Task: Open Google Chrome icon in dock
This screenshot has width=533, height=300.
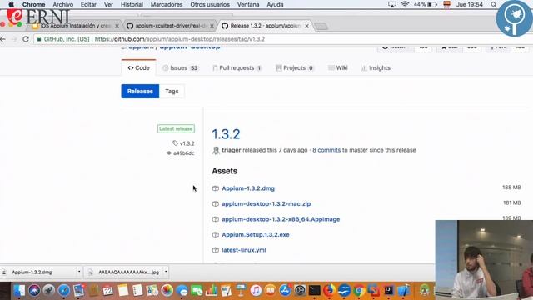Action: (359, 291)
